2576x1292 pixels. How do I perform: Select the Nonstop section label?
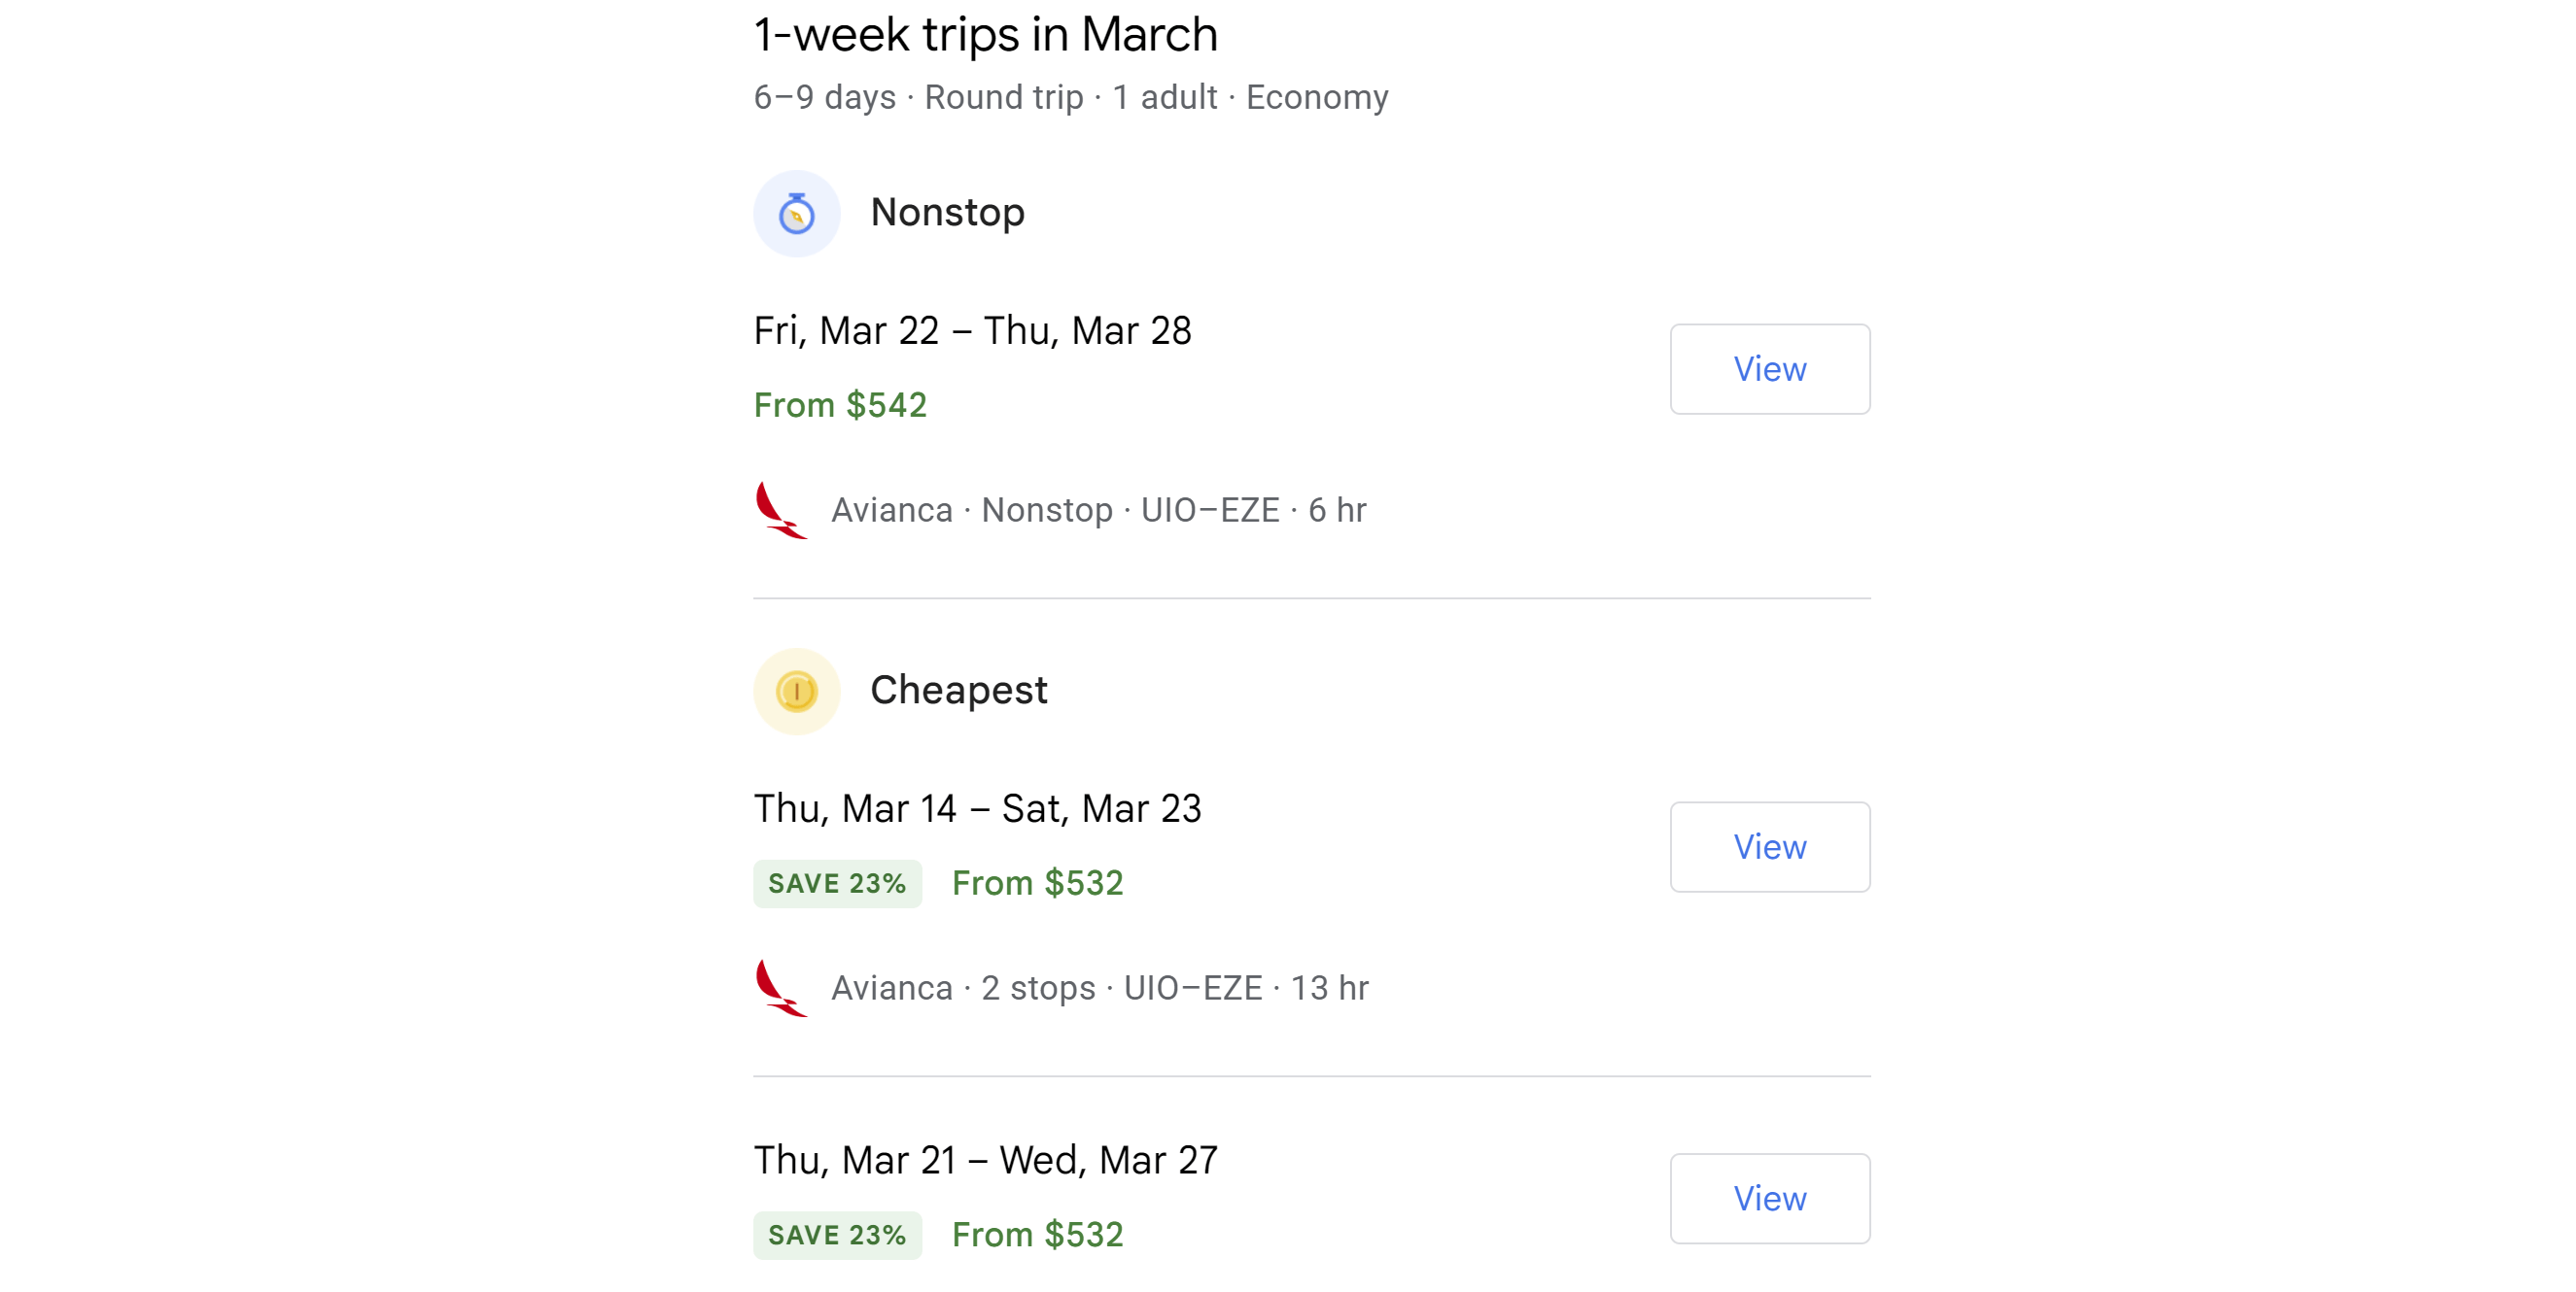tap(947, 212)
